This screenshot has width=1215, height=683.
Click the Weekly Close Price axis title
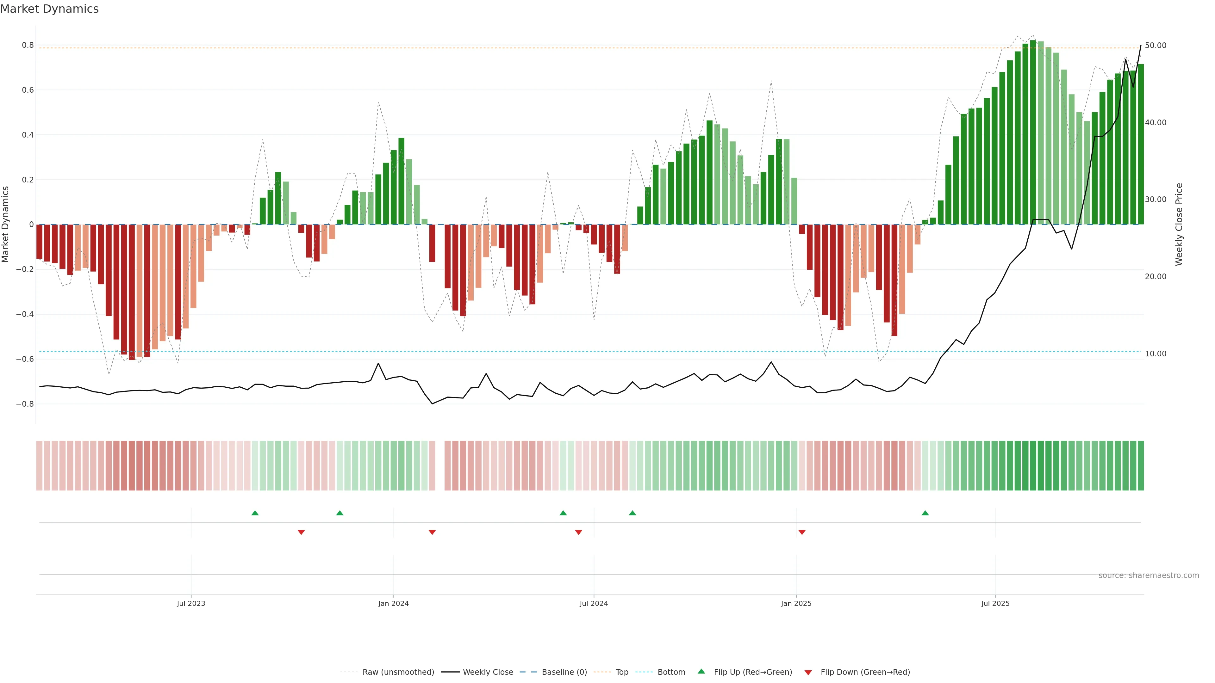[1179, 225]
